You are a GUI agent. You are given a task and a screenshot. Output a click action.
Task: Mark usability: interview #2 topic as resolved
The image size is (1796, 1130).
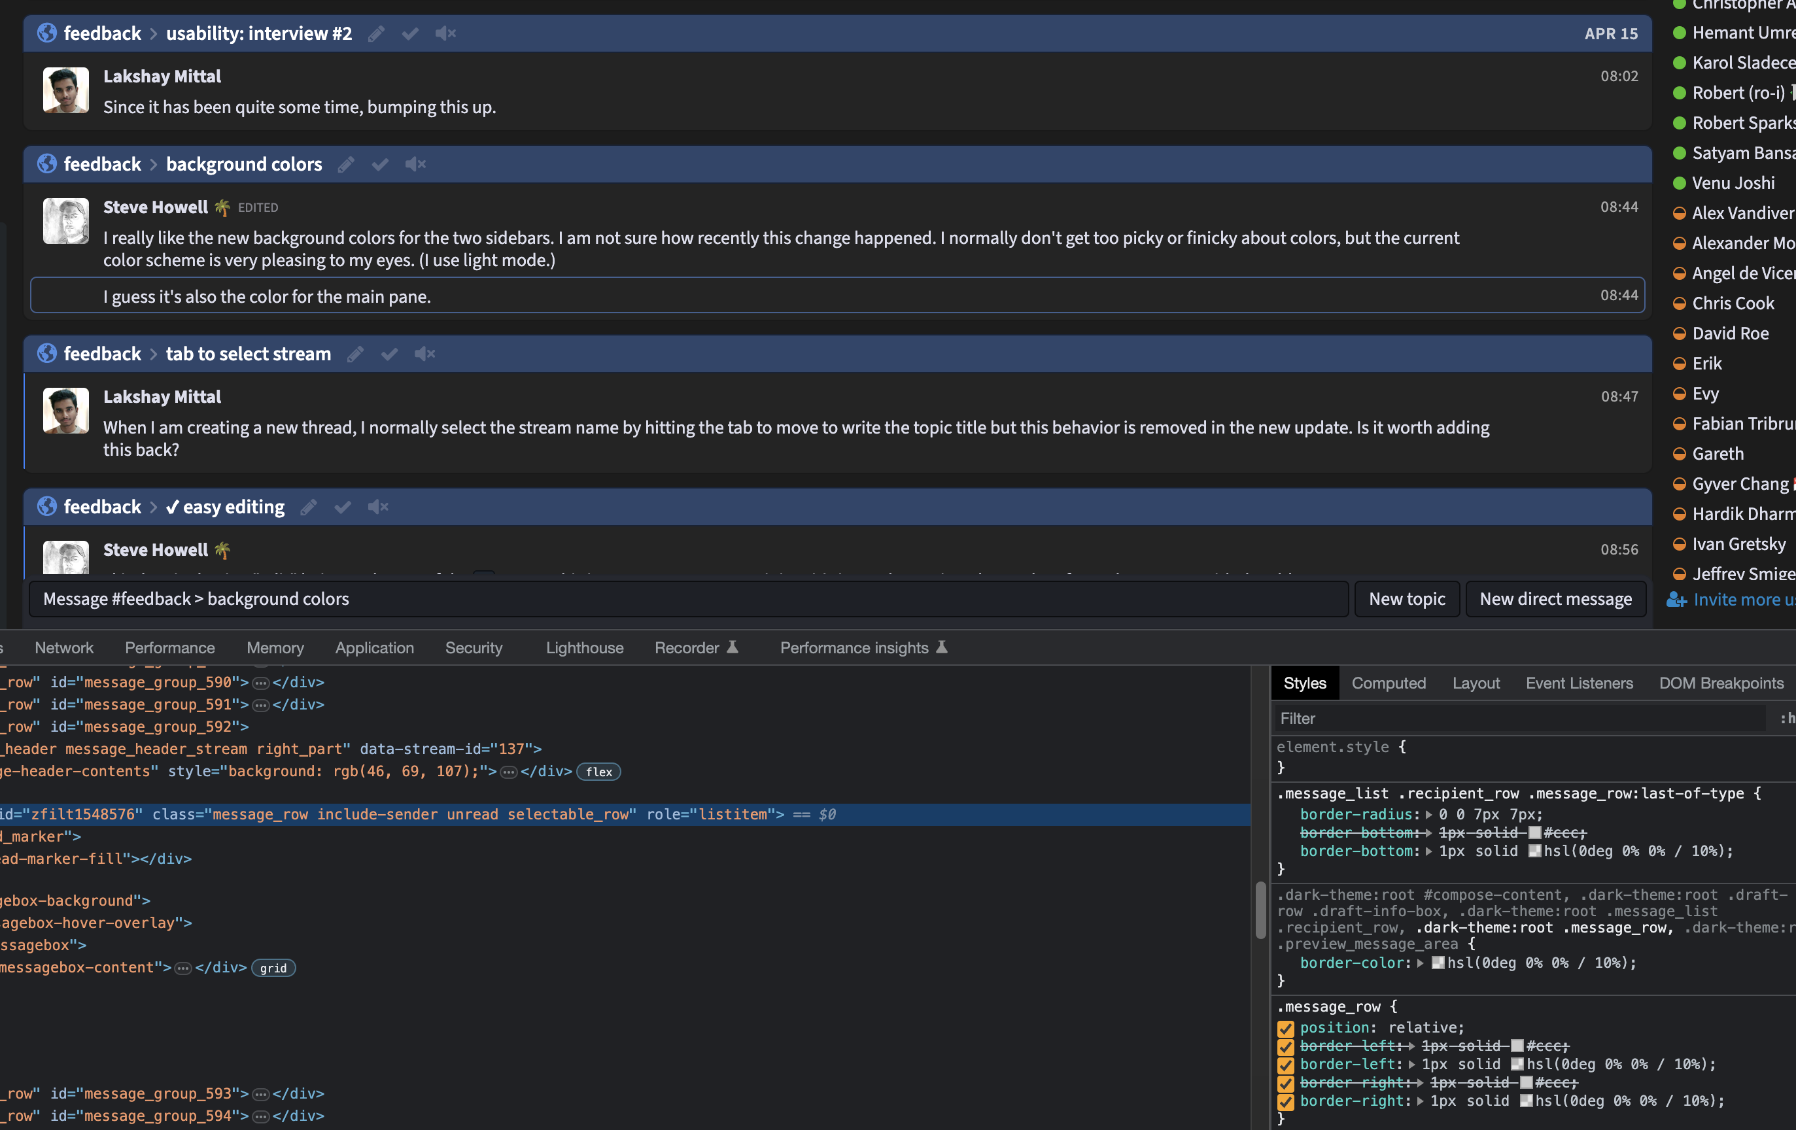409,33
